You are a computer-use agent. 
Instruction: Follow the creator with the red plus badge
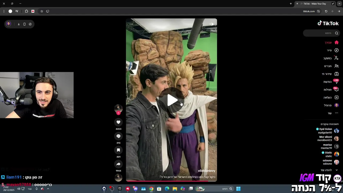(x=118, y=113)
